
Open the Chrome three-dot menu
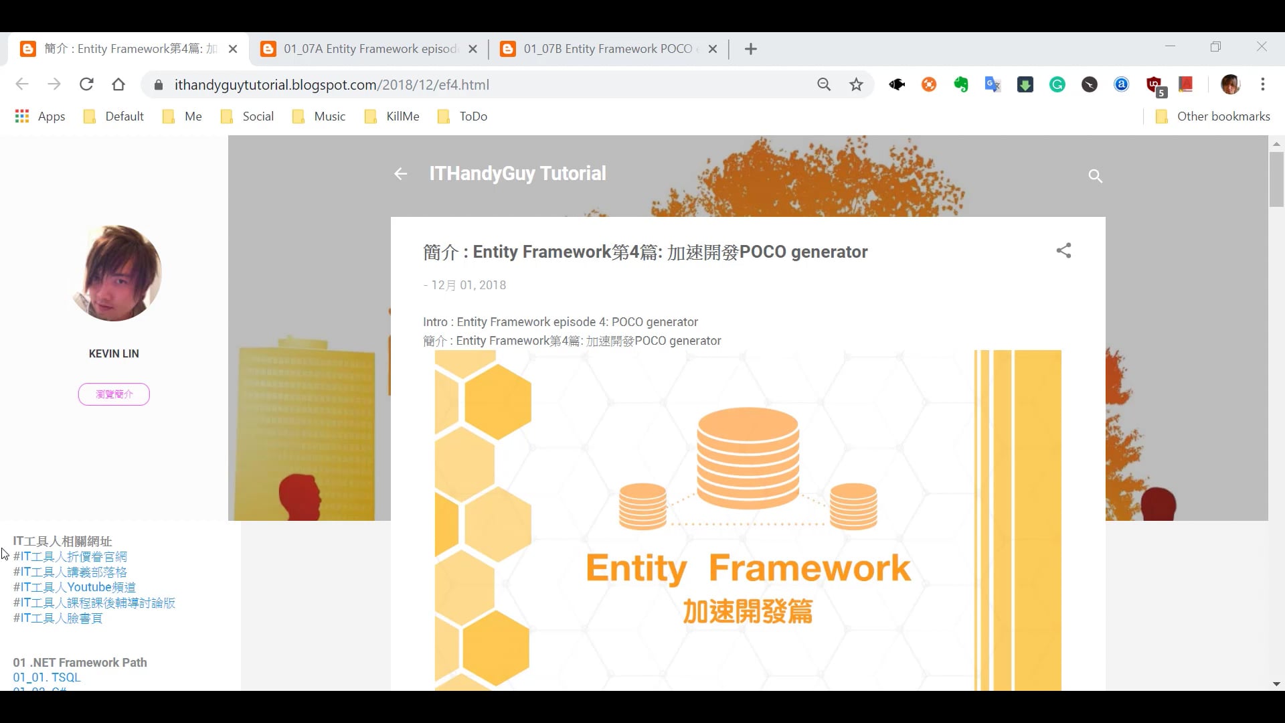(x=1263, y=84)
